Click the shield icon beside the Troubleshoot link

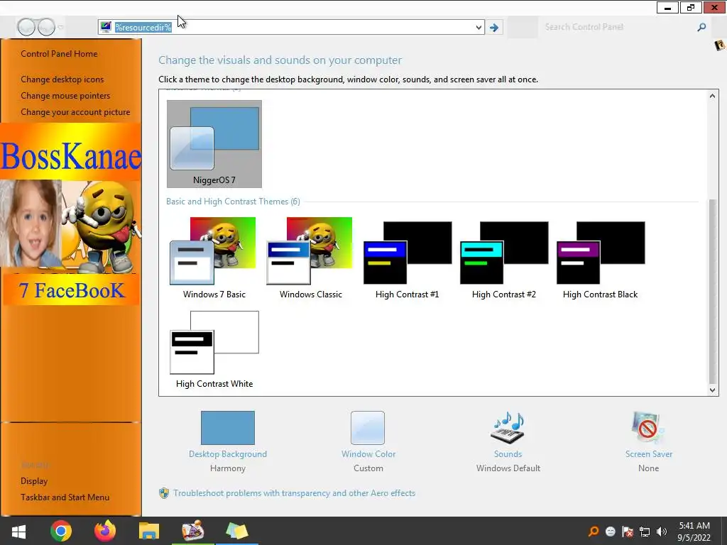coord(164,493)
